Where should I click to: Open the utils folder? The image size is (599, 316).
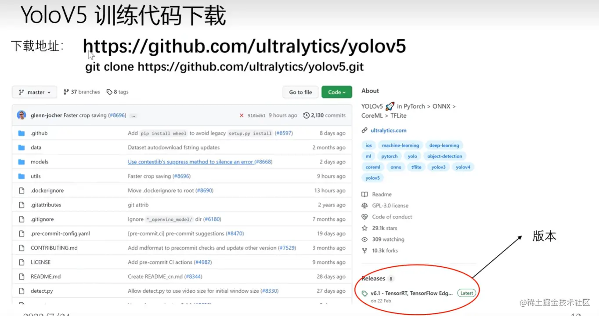point(36,176)
